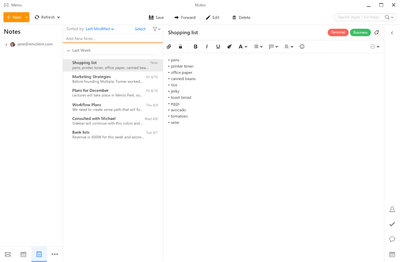The width and height of the screenshot is (400, 262).
Task: Open the font color dropdown
Action: 243,46
